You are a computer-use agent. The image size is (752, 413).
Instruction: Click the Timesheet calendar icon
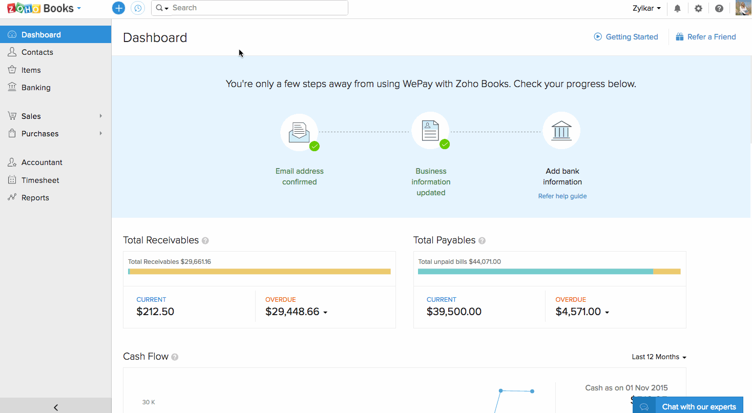click(12, 180)
